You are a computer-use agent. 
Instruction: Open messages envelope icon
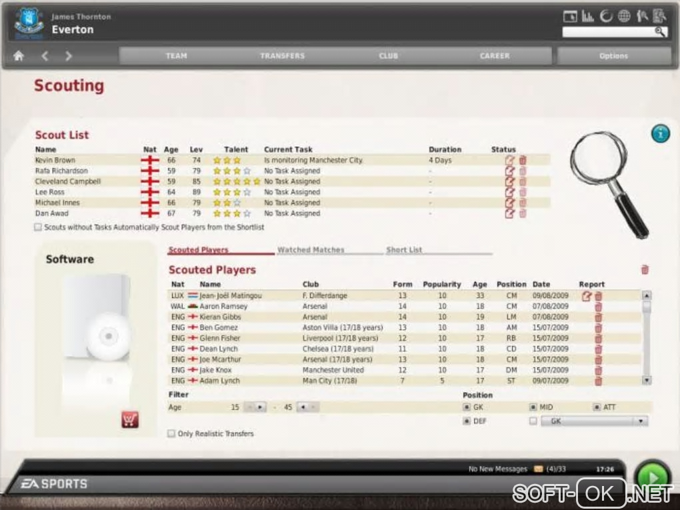click(x=538, y=469)
